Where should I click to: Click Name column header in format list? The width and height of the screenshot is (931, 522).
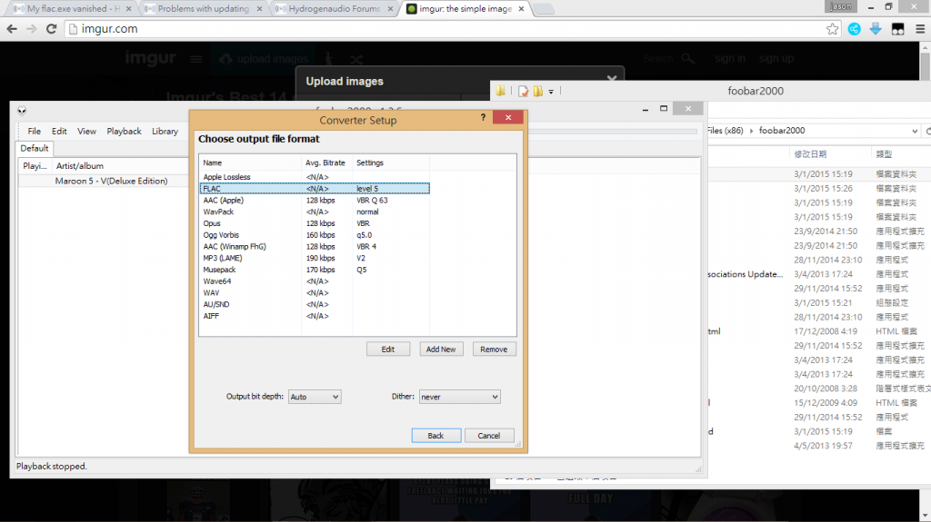251,163
